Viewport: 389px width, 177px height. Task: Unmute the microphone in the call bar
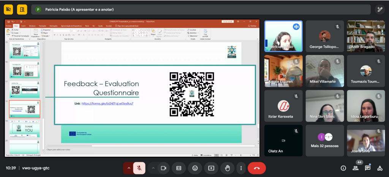[x=139, y=168]
